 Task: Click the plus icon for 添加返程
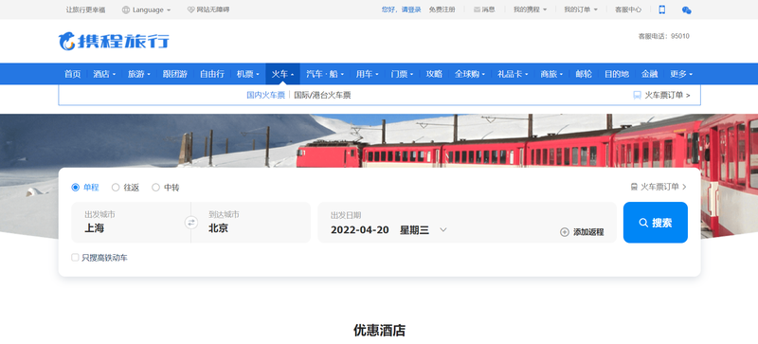tap(564, 232)
